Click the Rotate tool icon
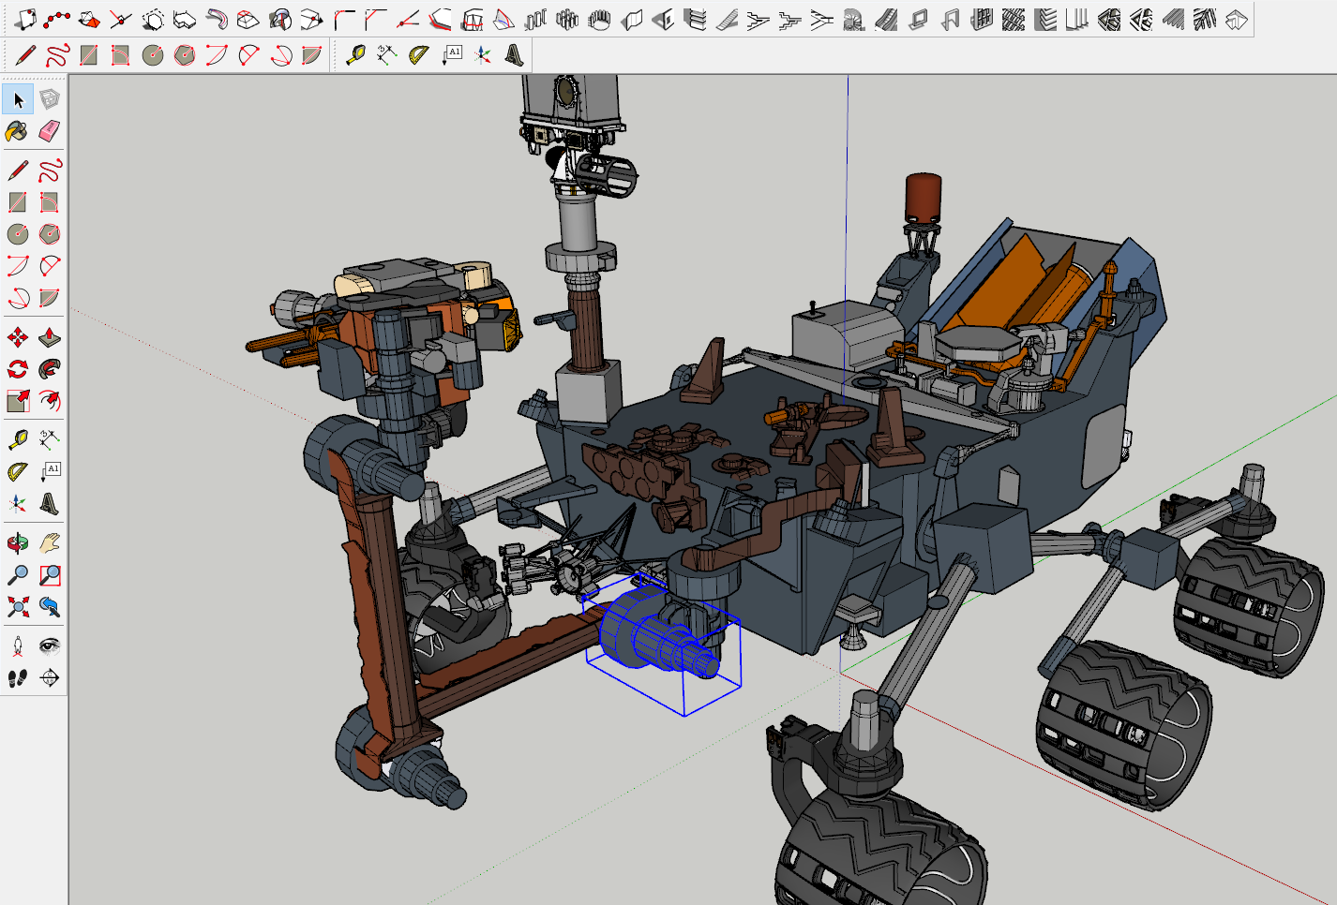The width and height of the screenshot is (1337, 905). (x=18, y=369)
